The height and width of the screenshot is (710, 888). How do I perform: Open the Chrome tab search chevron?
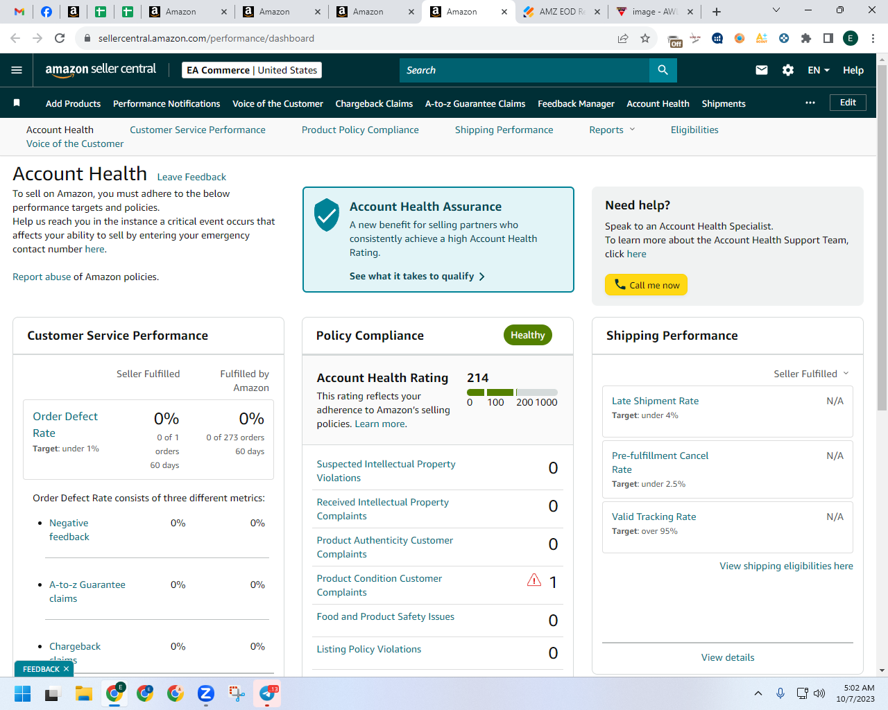click(776, 10)
